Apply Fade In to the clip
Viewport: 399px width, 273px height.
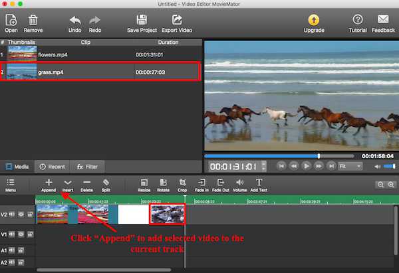201,185
